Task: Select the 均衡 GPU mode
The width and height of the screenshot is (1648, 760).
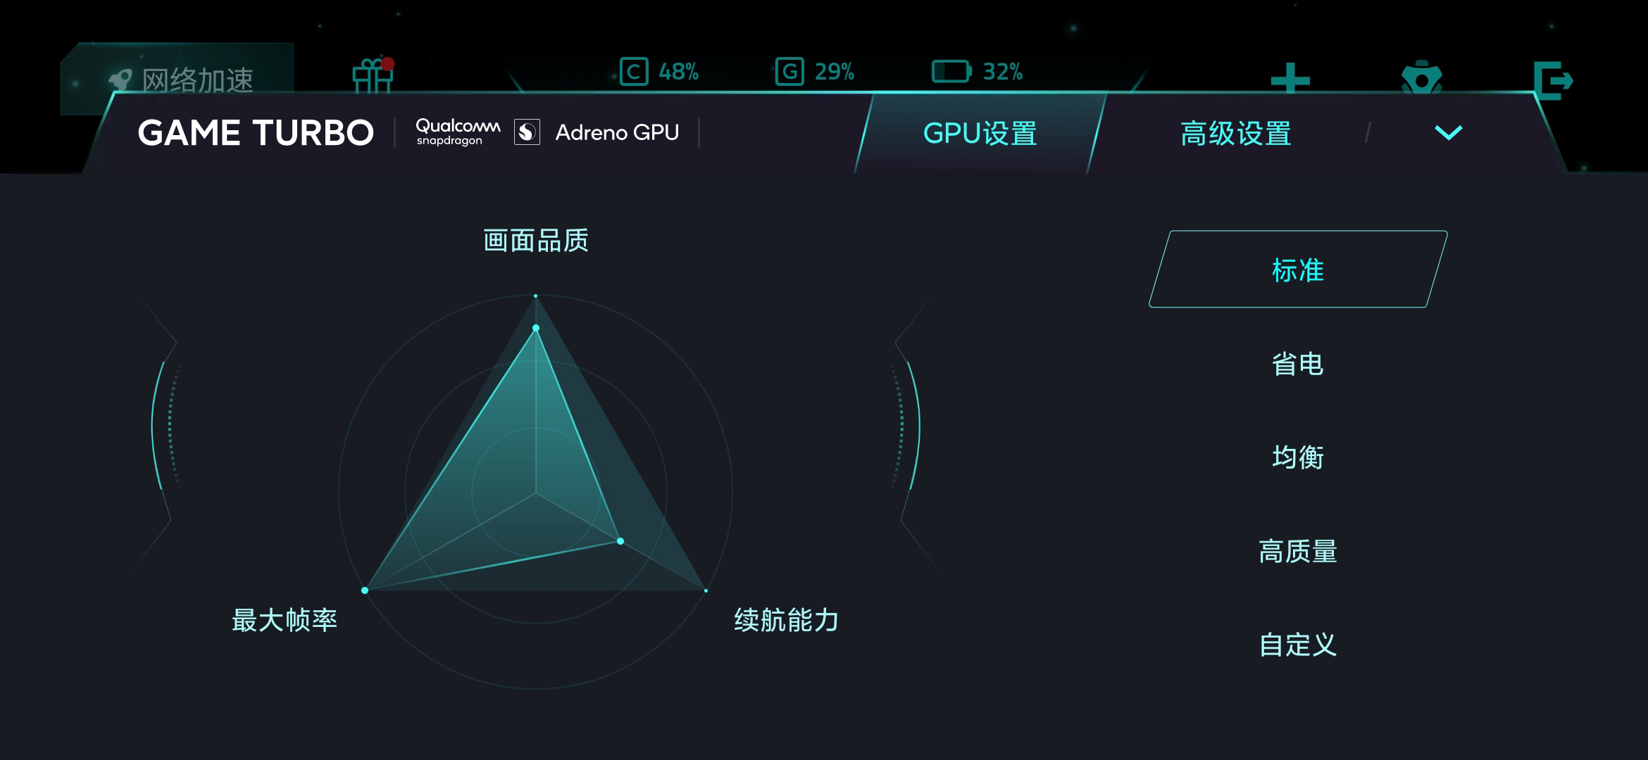Action: pyautogui.click(x=1298, y=457)
